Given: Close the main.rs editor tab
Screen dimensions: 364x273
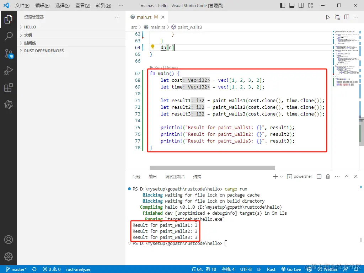Looking at the screenshot, I should (163, 17).
